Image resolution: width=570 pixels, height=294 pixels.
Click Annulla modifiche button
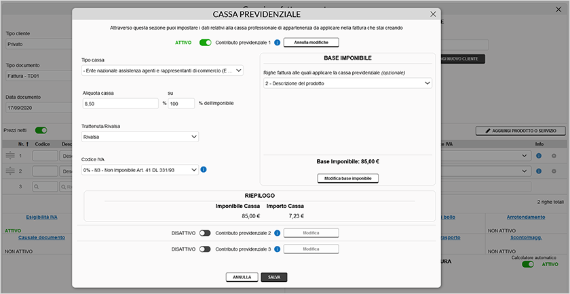(311, 43)
